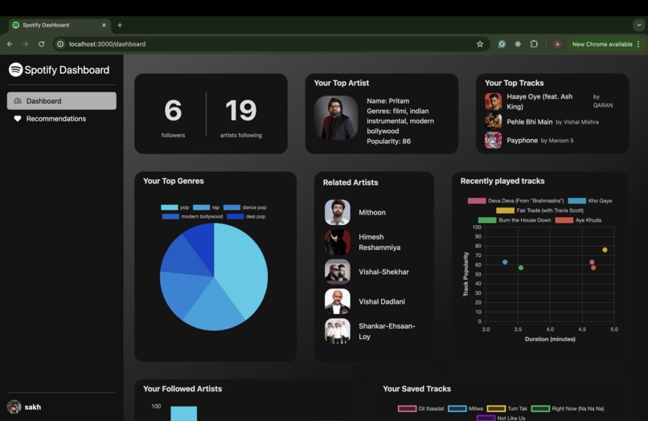Click the gauge icon beside Dashboard
Image resolution: width=648 pixels, height=421 pixels.
pos(18,100)
